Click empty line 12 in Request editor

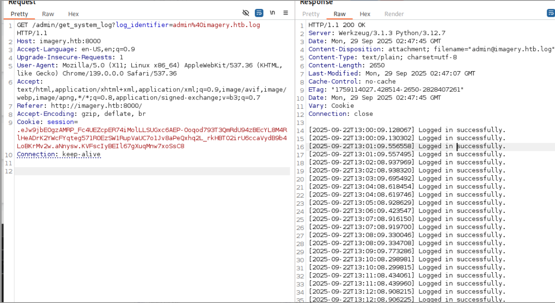[152, 171]
